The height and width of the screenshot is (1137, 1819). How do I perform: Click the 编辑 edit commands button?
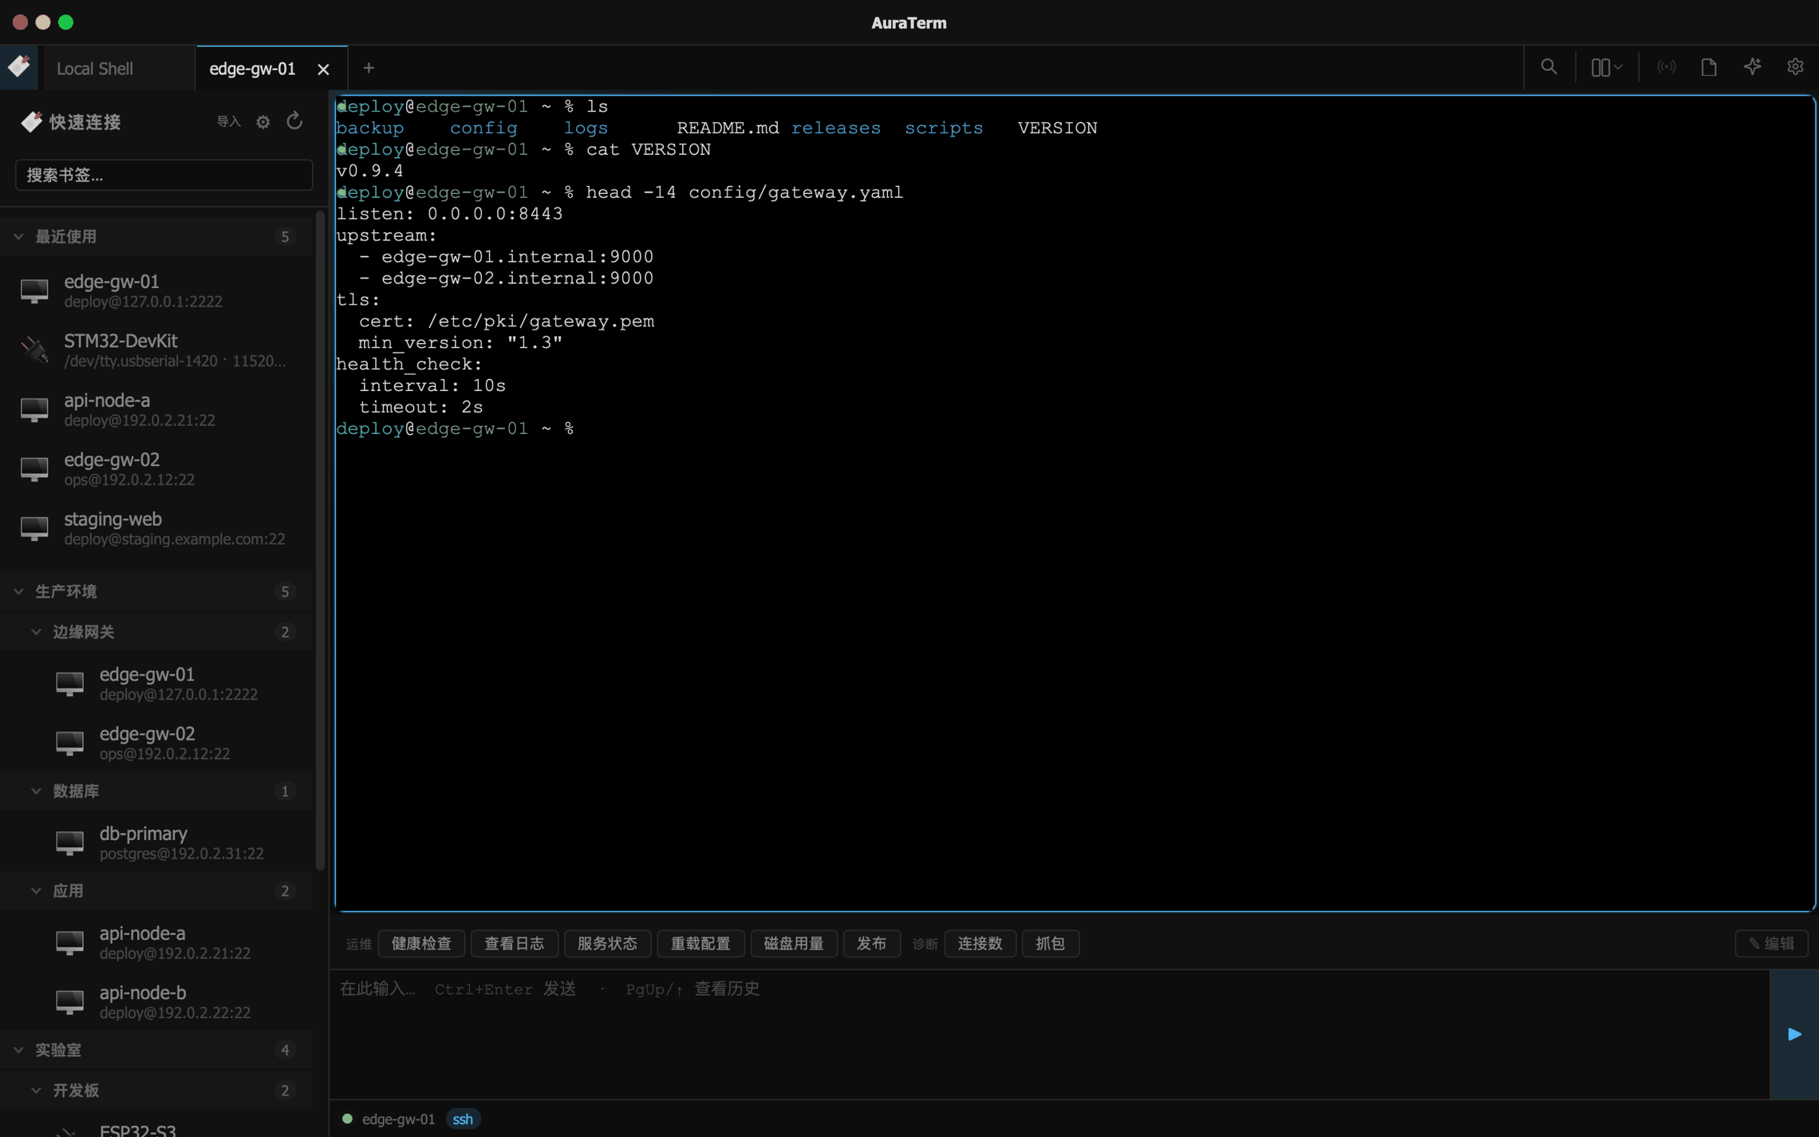(x=1771, y=943)
